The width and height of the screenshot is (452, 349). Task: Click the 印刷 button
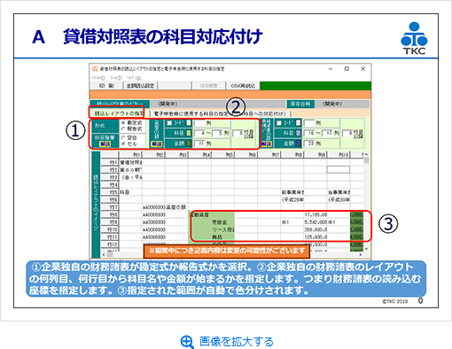[x=106, y=86]
